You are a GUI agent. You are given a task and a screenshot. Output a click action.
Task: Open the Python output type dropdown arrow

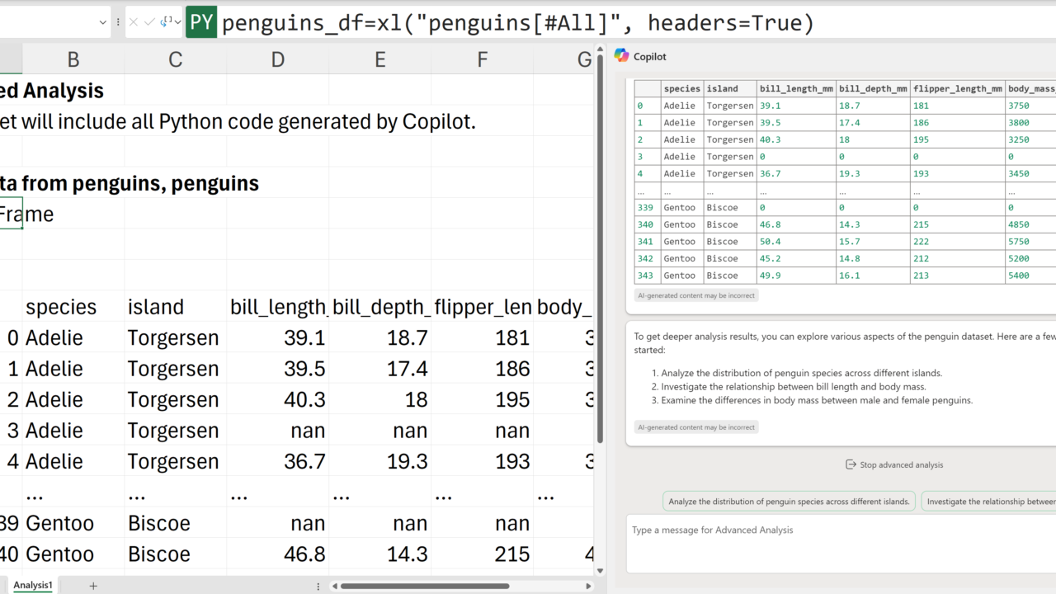(x=177, y=22)
